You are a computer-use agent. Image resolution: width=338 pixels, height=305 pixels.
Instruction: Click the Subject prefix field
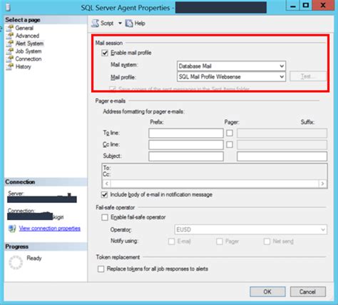[186, 156]
